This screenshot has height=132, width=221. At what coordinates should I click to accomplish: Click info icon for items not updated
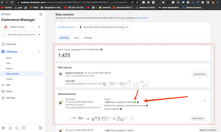[147, 106]
